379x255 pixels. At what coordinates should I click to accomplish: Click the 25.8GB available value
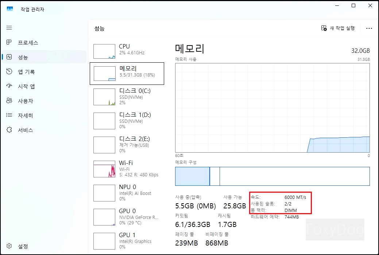pyautogui.click(x=235, y=206)
